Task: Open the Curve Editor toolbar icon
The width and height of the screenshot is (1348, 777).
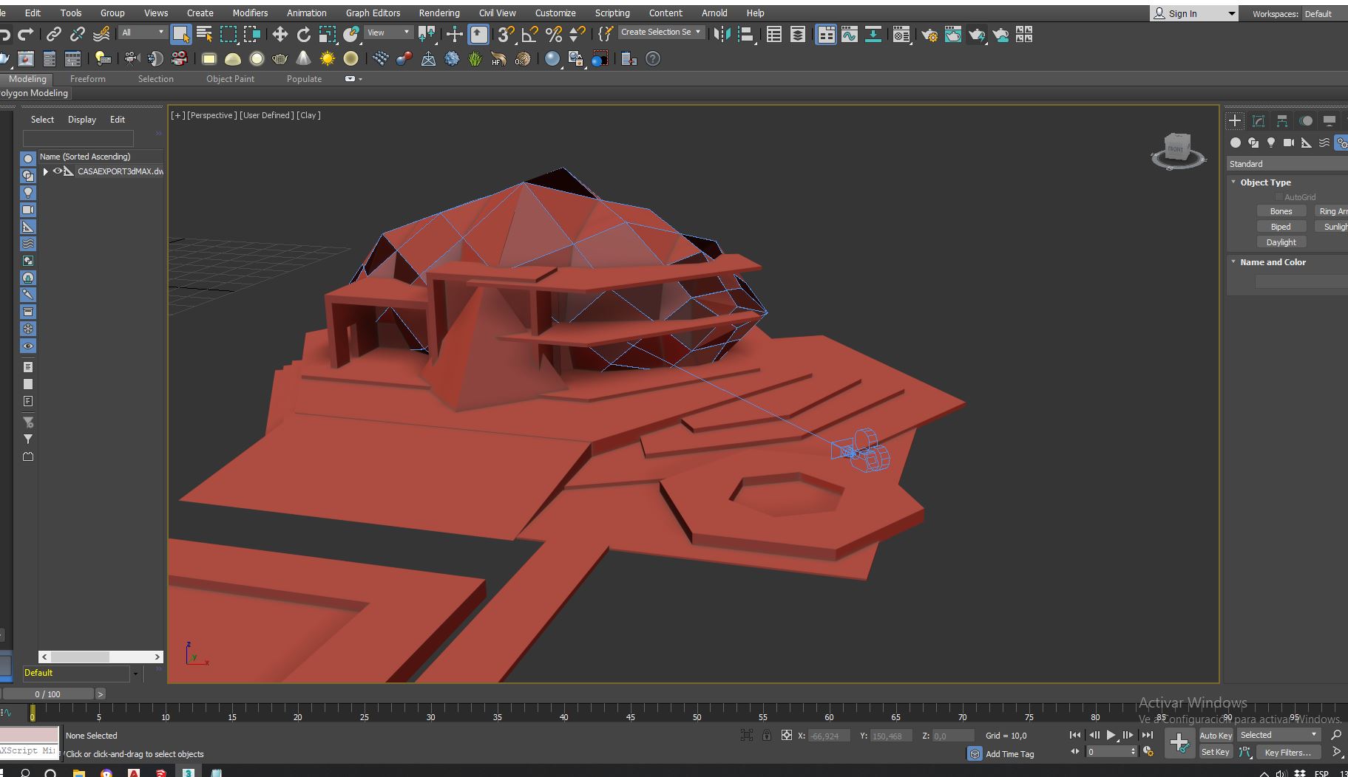Action: tap(850, 35)
